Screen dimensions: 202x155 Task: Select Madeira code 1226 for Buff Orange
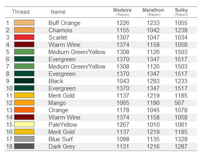coord(123,23)
